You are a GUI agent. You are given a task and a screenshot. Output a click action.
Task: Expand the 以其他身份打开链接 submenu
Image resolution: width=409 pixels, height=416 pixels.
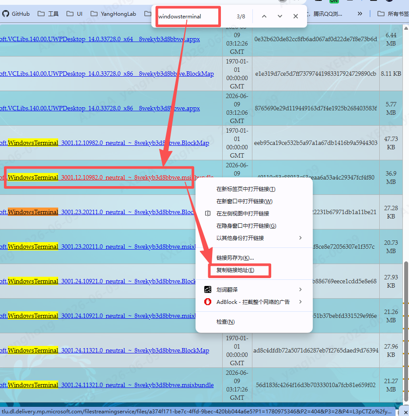pos(254,238)
